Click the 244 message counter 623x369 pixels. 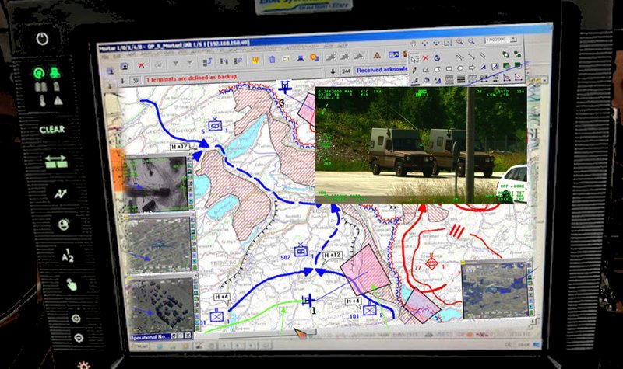pyautogui.click(x=346, y=71)
